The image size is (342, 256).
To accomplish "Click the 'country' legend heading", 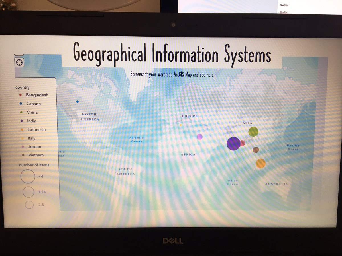I will [x=22, y=88].
